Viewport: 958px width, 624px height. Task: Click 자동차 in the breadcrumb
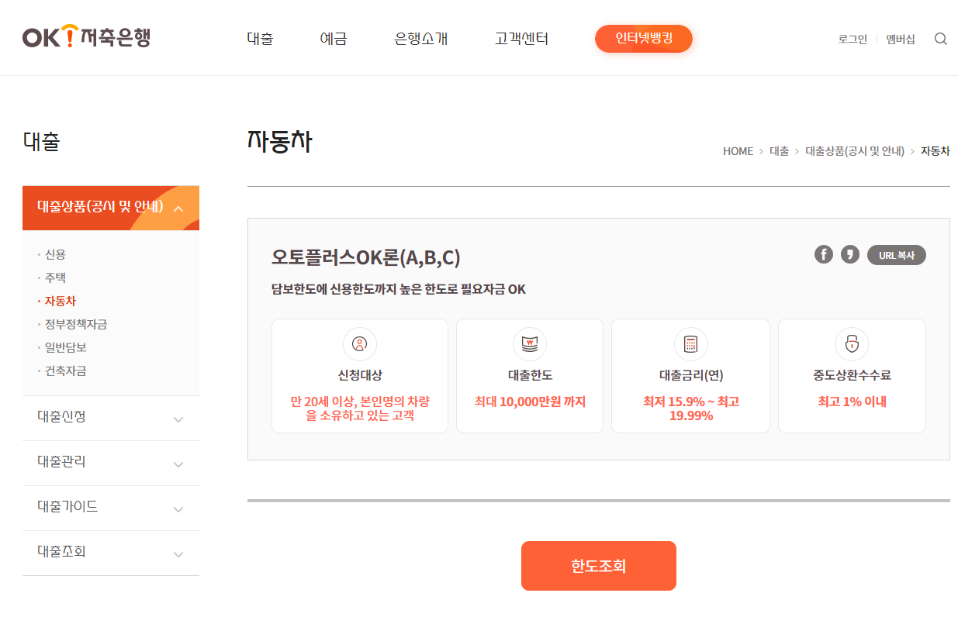tap(935, 151)
